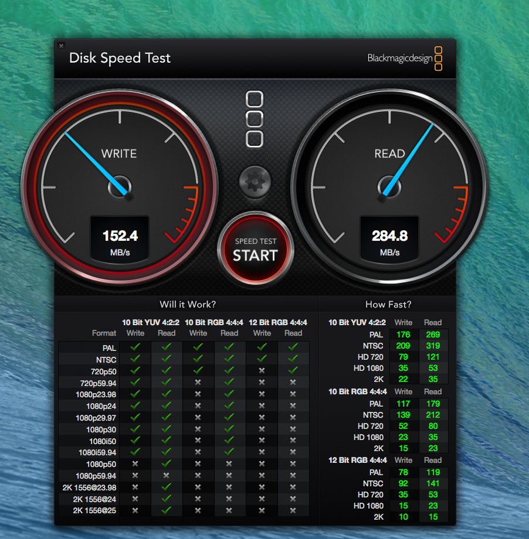Click the 10 Bit RGB 4:4:4 How Fast heading
Viewport: 529px width, 539px height.
[x=358, y=391]
